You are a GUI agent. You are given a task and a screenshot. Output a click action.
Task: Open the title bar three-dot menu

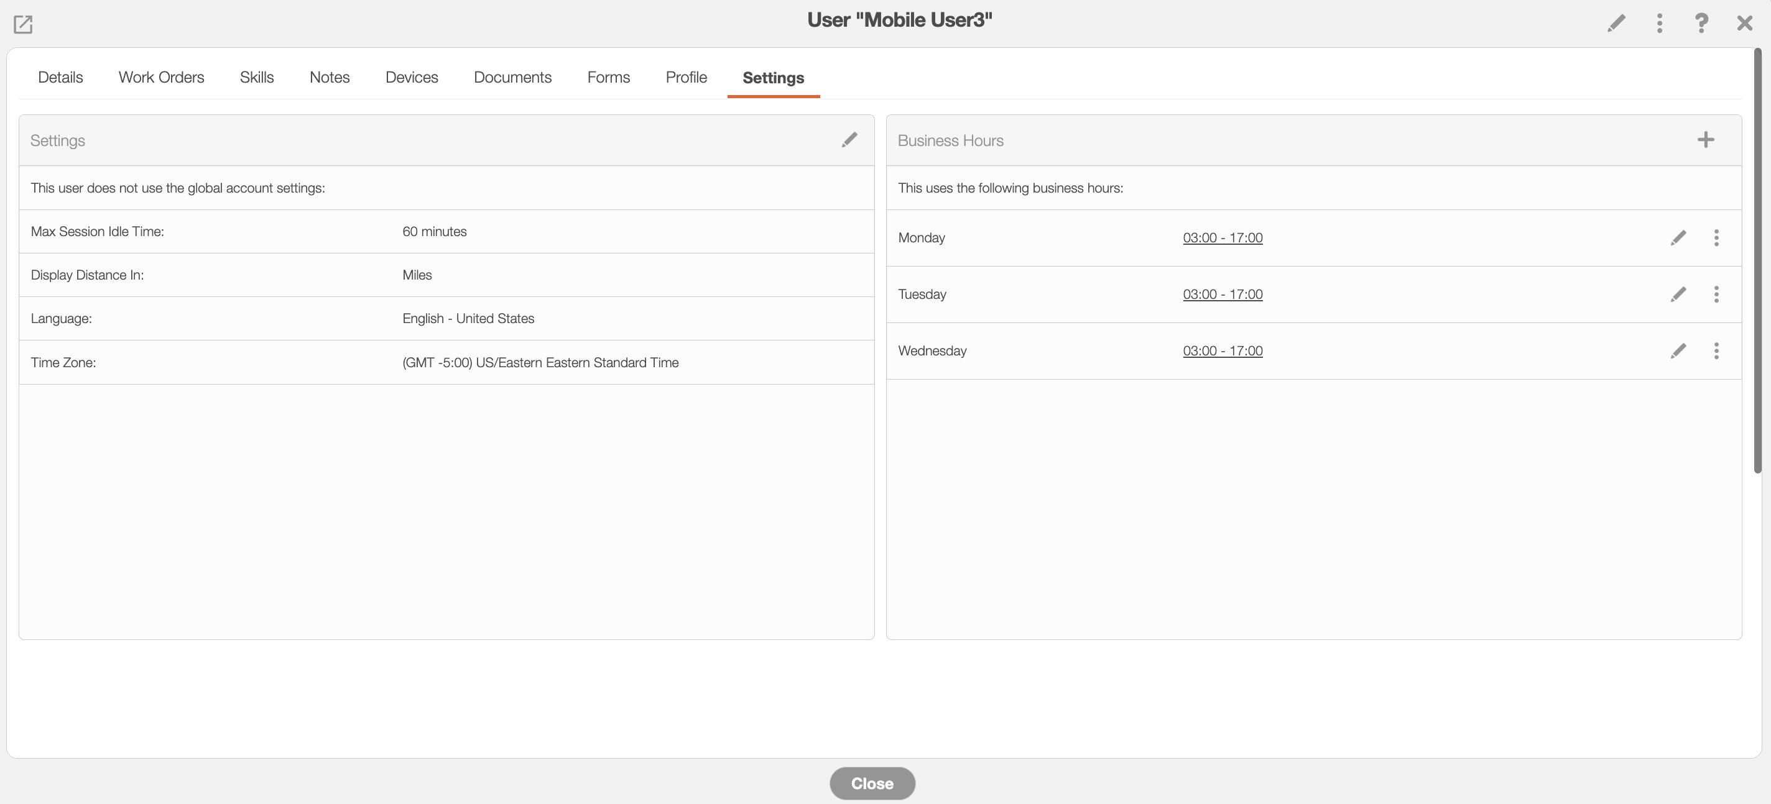click(1659, 22)
